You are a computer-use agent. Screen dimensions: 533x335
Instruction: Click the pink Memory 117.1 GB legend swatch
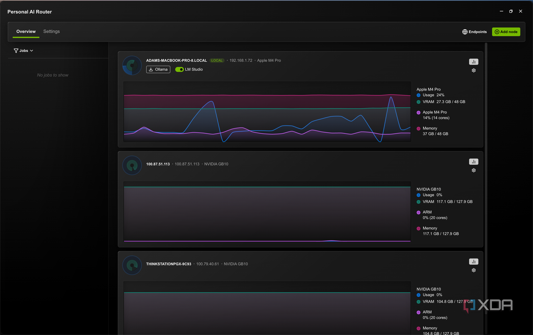419,229
